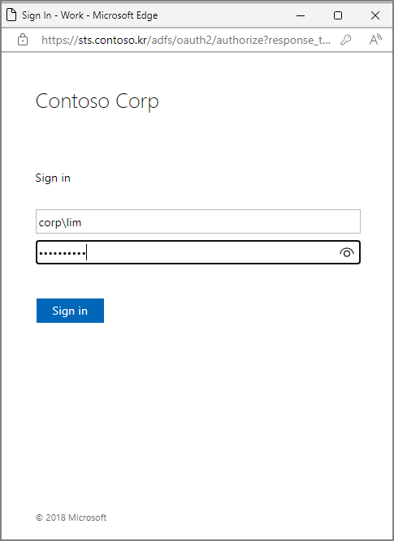
Task: Click the © 2018 Microsoft footer text
Action: click(x=71, y=517)
